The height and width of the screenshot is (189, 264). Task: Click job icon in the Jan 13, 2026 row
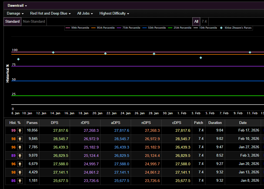tap(20, 172)
